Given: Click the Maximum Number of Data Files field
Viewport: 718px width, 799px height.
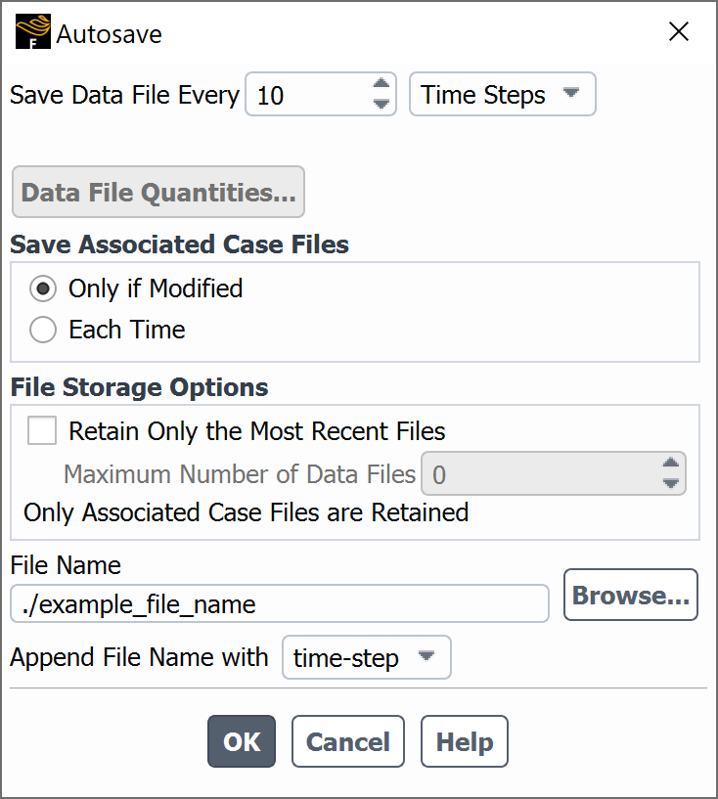Looking at the screenshot, I should (x=554, y=473).
